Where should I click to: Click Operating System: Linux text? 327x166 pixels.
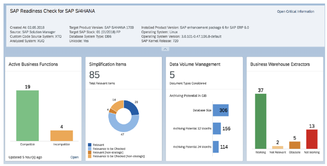[x=159, y=32]
